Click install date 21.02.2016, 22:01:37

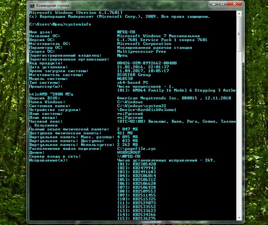point(143,67)
